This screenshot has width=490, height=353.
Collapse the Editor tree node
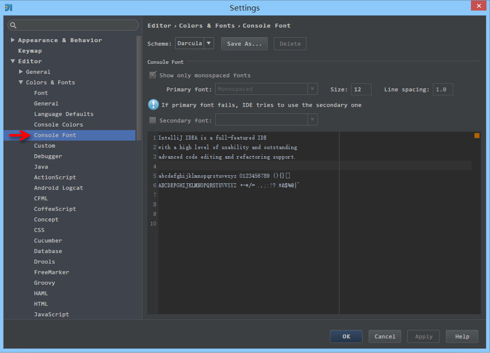(12, 61)
